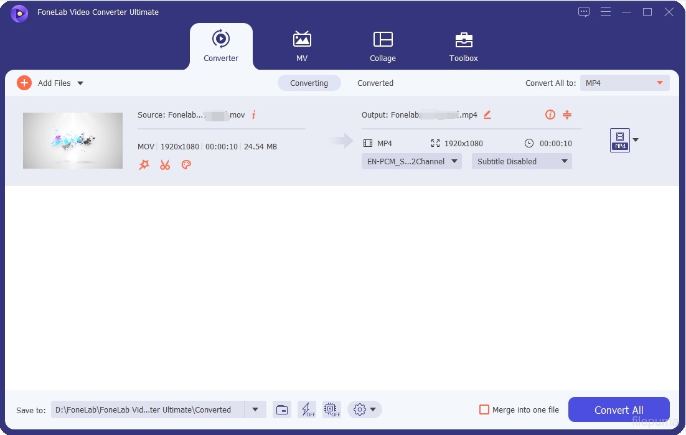Screen dimensions: 686x435
Task: Click the pencil rename output icon
Action: point(487,115)
